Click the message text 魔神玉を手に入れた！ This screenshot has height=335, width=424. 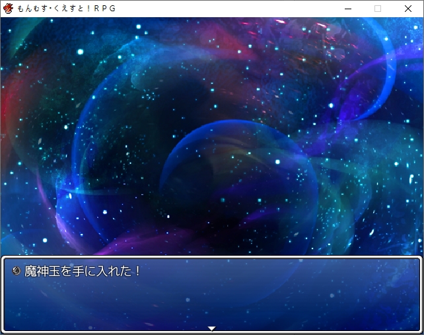click(83, 271)
